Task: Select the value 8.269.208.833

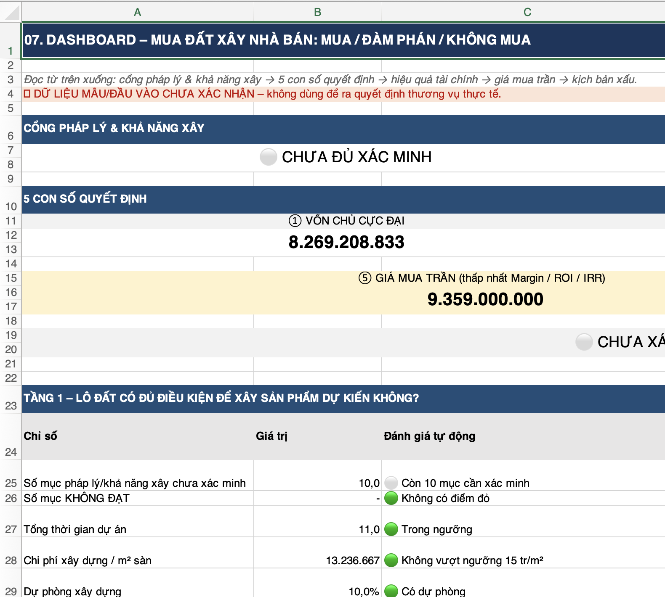Action: pyautogui.click(x=346, y=242)
